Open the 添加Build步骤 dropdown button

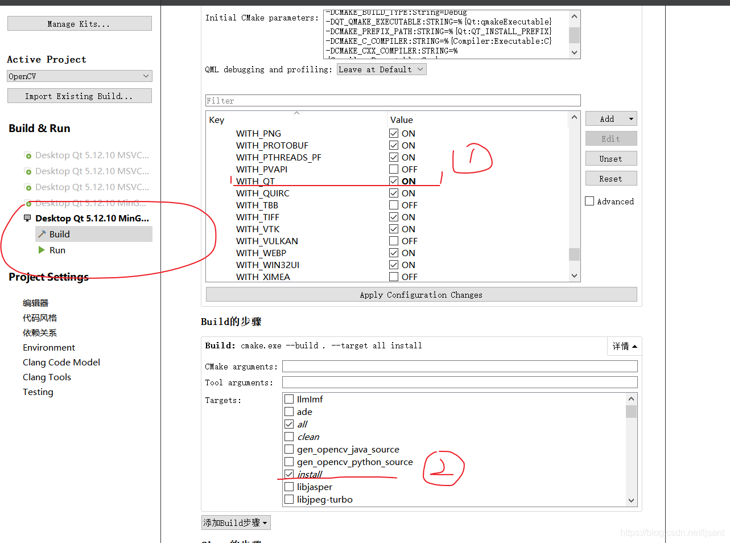pos(236,523)
